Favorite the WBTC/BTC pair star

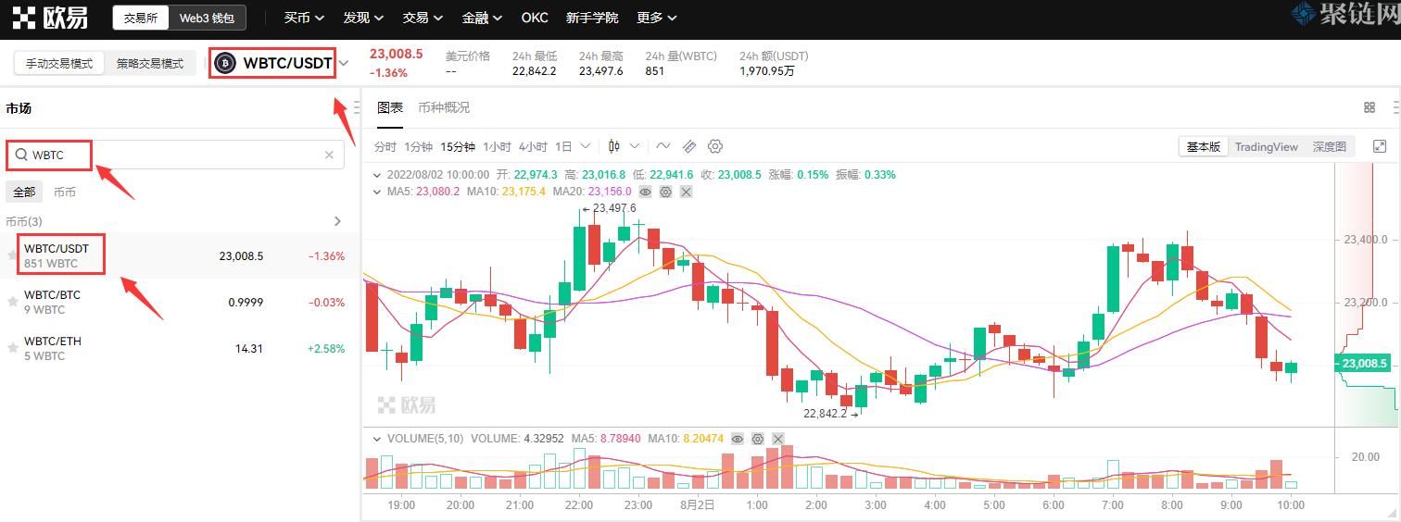pos(13,302)
